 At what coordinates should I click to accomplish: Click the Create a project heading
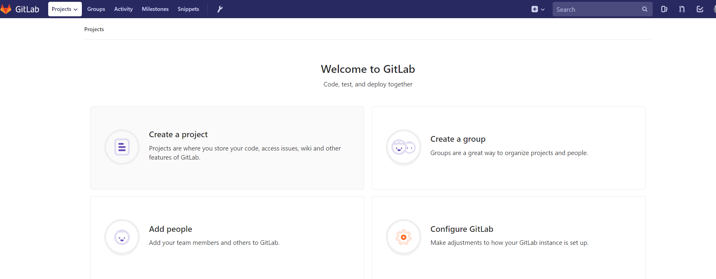point(178,135)
